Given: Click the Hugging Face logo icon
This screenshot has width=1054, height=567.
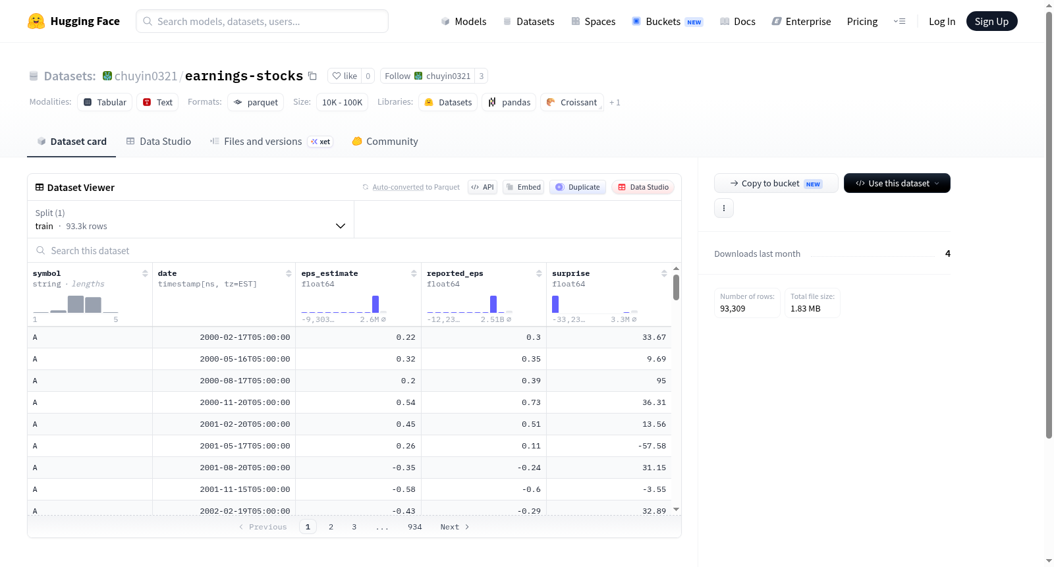Looking at the screenshot, I should [36, 21].
